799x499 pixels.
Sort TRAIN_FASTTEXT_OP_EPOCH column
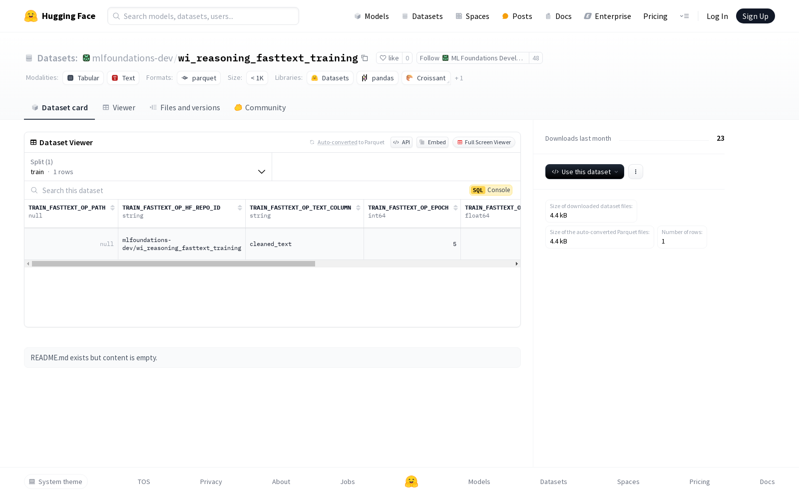click(455, 208)
